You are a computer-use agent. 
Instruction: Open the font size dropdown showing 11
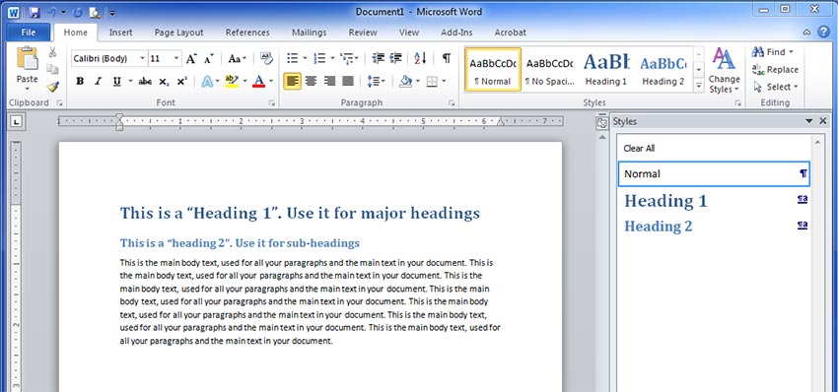click(176, 58)
